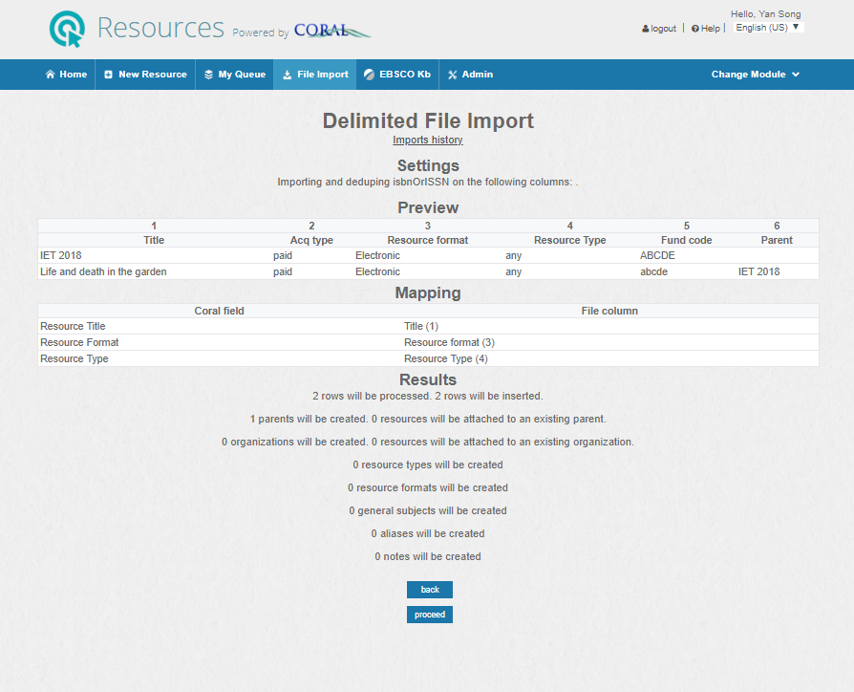Click the 'Acq type' column header
This screenshot has width=854, height=692.
[311, 240]
